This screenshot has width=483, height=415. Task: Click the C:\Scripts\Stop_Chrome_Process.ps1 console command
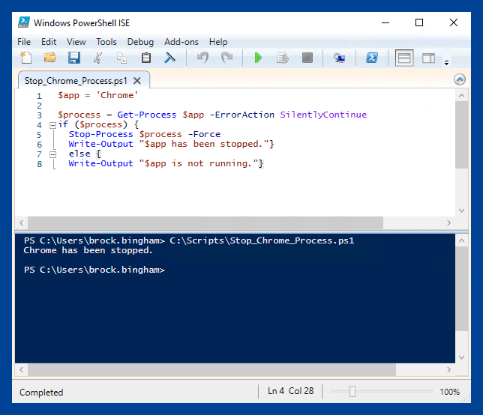click(262, 240)
